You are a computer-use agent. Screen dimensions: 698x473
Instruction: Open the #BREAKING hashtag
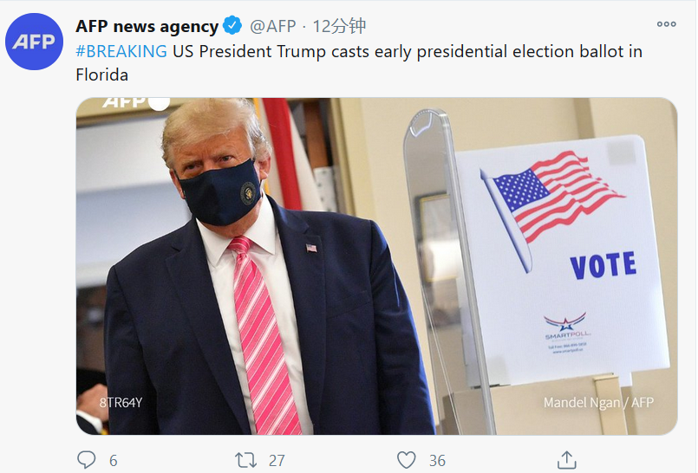pyautogui.click(x=121, y=50)
